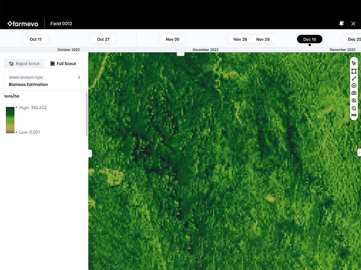Collapse the timeline with top arrow

click(180, 54)
